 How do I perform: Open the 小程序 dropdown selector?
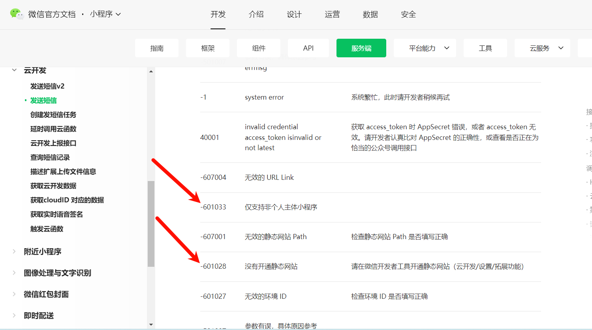tap(105, 14)
